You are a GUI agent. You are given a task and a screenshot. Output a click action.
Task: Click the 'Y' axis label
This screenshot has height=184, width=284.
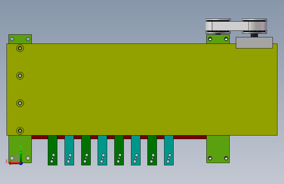[21, 147]
